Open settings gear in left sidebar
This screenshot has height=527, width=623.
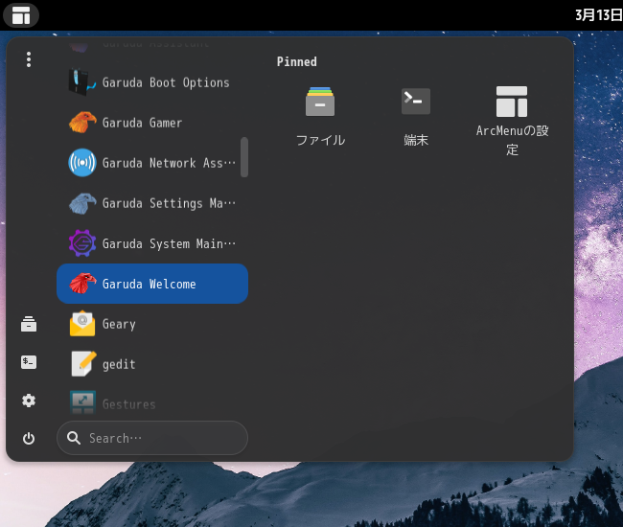click(29, 401)
